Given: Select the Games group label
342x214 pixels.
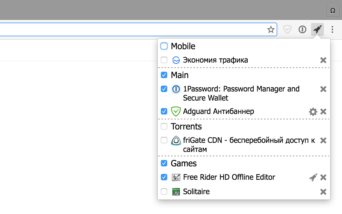Looking at the screenshot, I should (184, 163).
